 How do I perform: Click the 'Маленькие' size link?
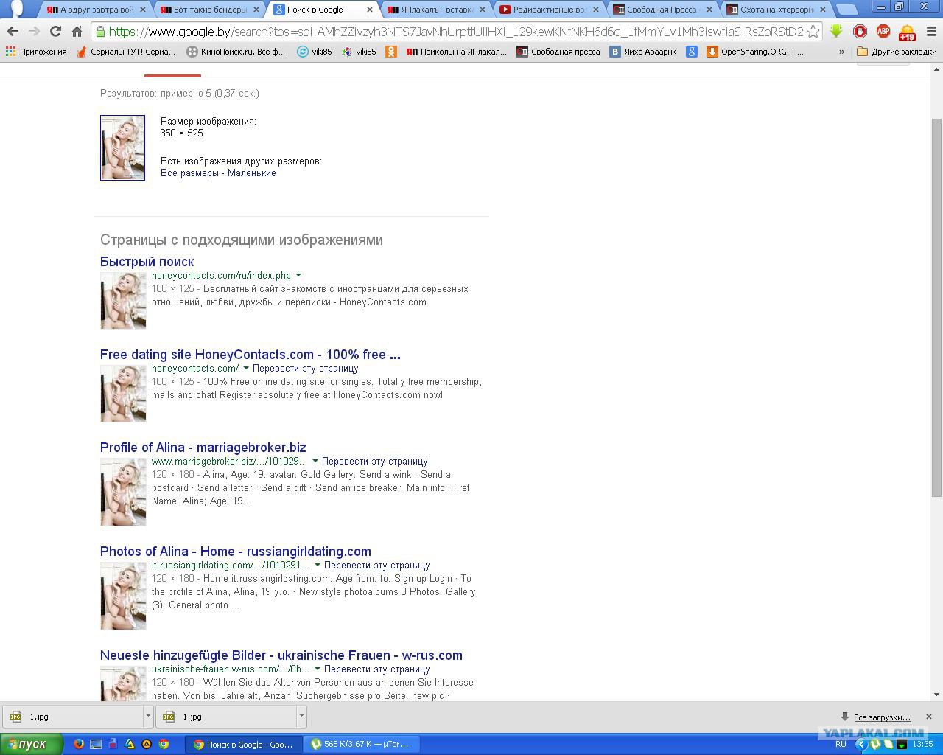[252, 173]
